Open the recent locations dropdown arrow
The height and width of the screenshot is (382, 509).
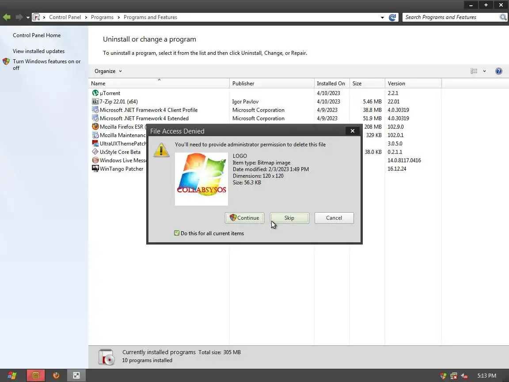28,18
